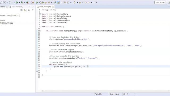Click the 'package com.vd;' code line
The image size is (170, 96).
[49, 10]
